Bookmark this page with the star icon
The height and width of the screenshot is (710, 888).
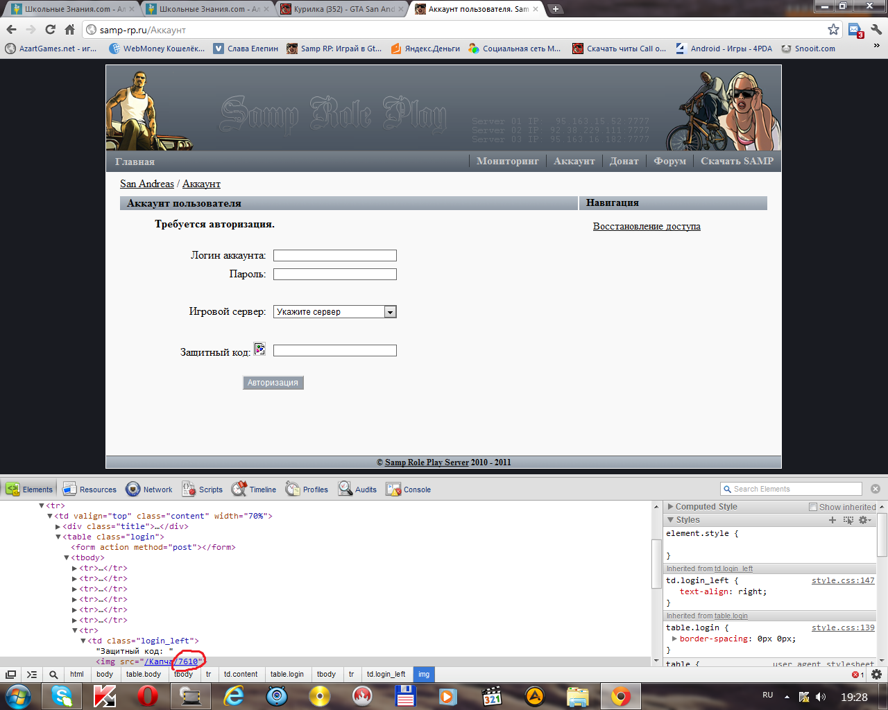pos(833,30)
